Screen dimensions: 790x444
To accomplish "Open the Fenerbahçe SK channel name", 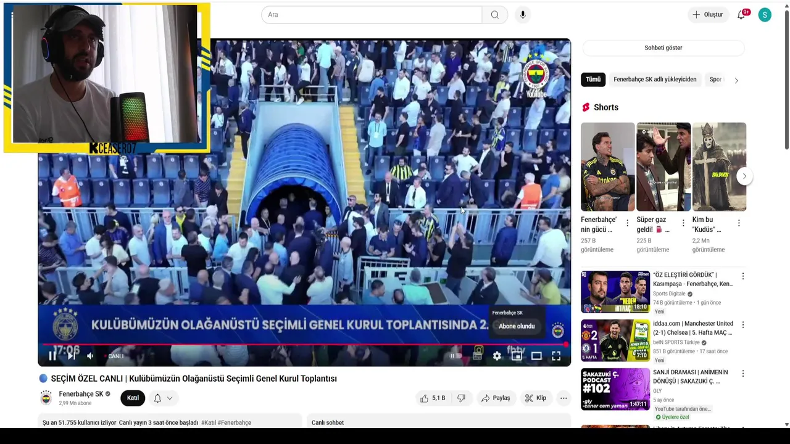I will click(x=81, y=394).
